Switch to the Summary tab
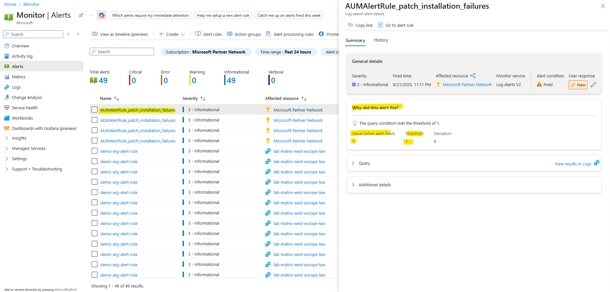Image resolution: width=610 pixels, height=292 pixels. pos(355,40)
